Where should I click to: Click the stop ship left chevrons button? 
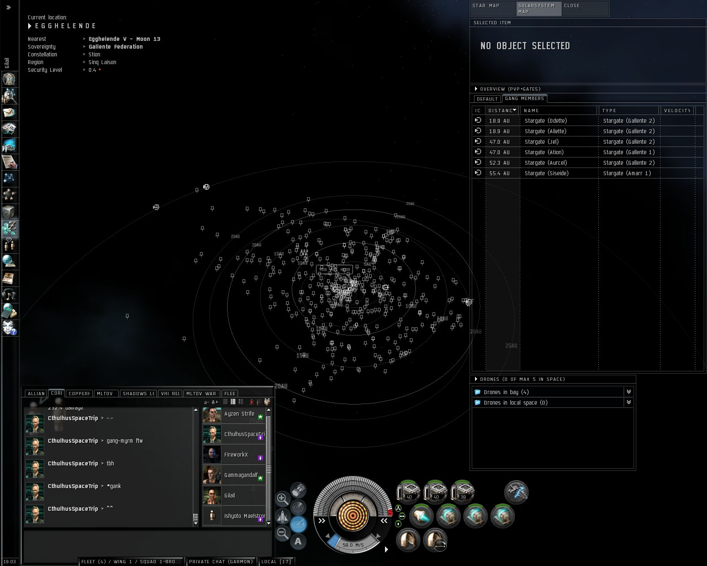pyautogui.click(x=321, y=520)
